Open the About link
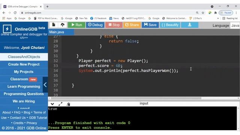 click(x=7, y=112)
